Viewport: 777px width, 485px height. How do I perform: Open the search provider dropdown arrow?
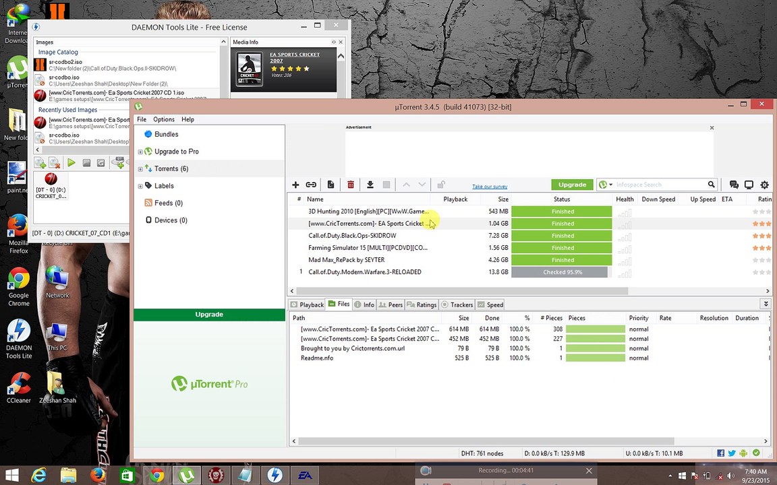tap(610, 185)
